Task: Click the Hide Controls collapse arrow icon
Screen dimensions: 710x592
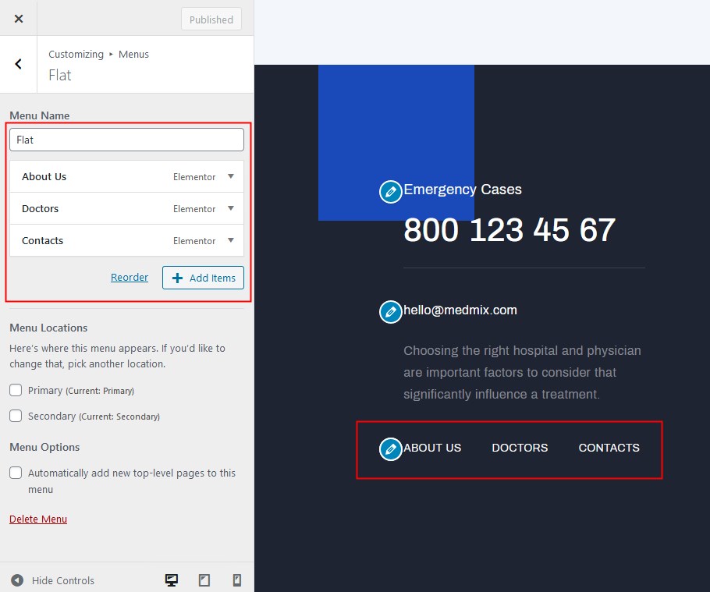Action: (17, 580)
